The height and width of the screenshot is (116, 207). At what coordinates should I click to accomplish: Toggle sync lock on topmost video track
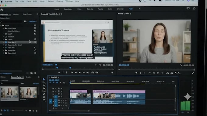[x=59, y=88]
